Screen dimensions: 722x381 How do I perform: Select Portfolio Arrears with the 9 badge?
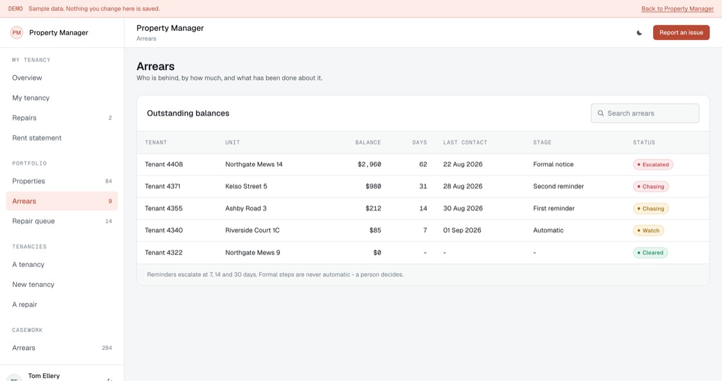[62, 201]
